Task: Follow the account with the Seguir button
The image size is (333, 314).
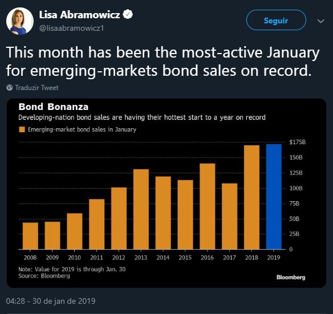Action: pos(276,20)
